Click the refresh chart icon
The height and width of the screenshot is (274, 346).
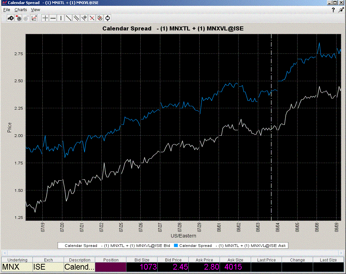pyautogui.click(x=107, y=18)
